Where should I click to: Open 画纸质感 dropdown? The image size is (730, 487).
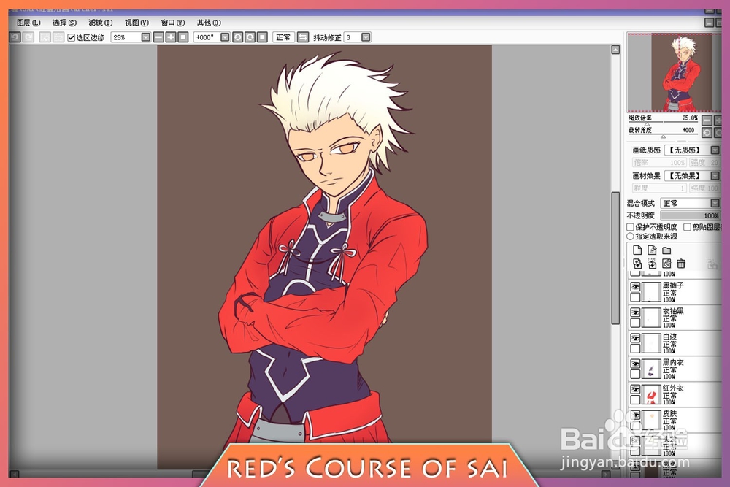click(715, 150)
